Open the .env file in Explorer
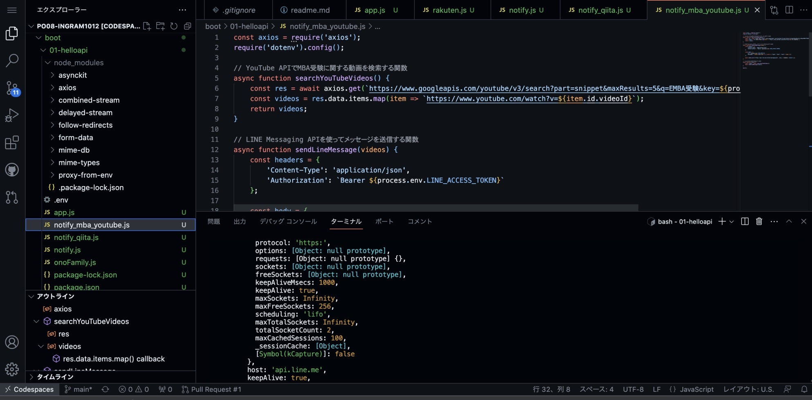 (110, 200)
